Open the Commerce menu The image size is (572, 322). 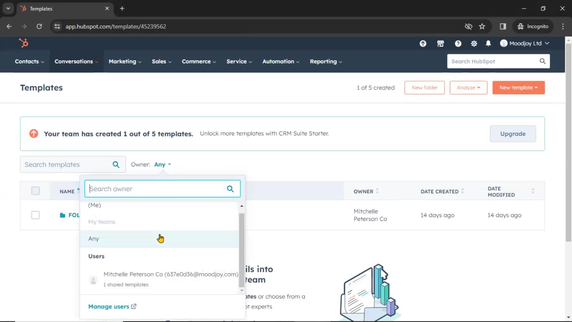[x=199, y=61]
